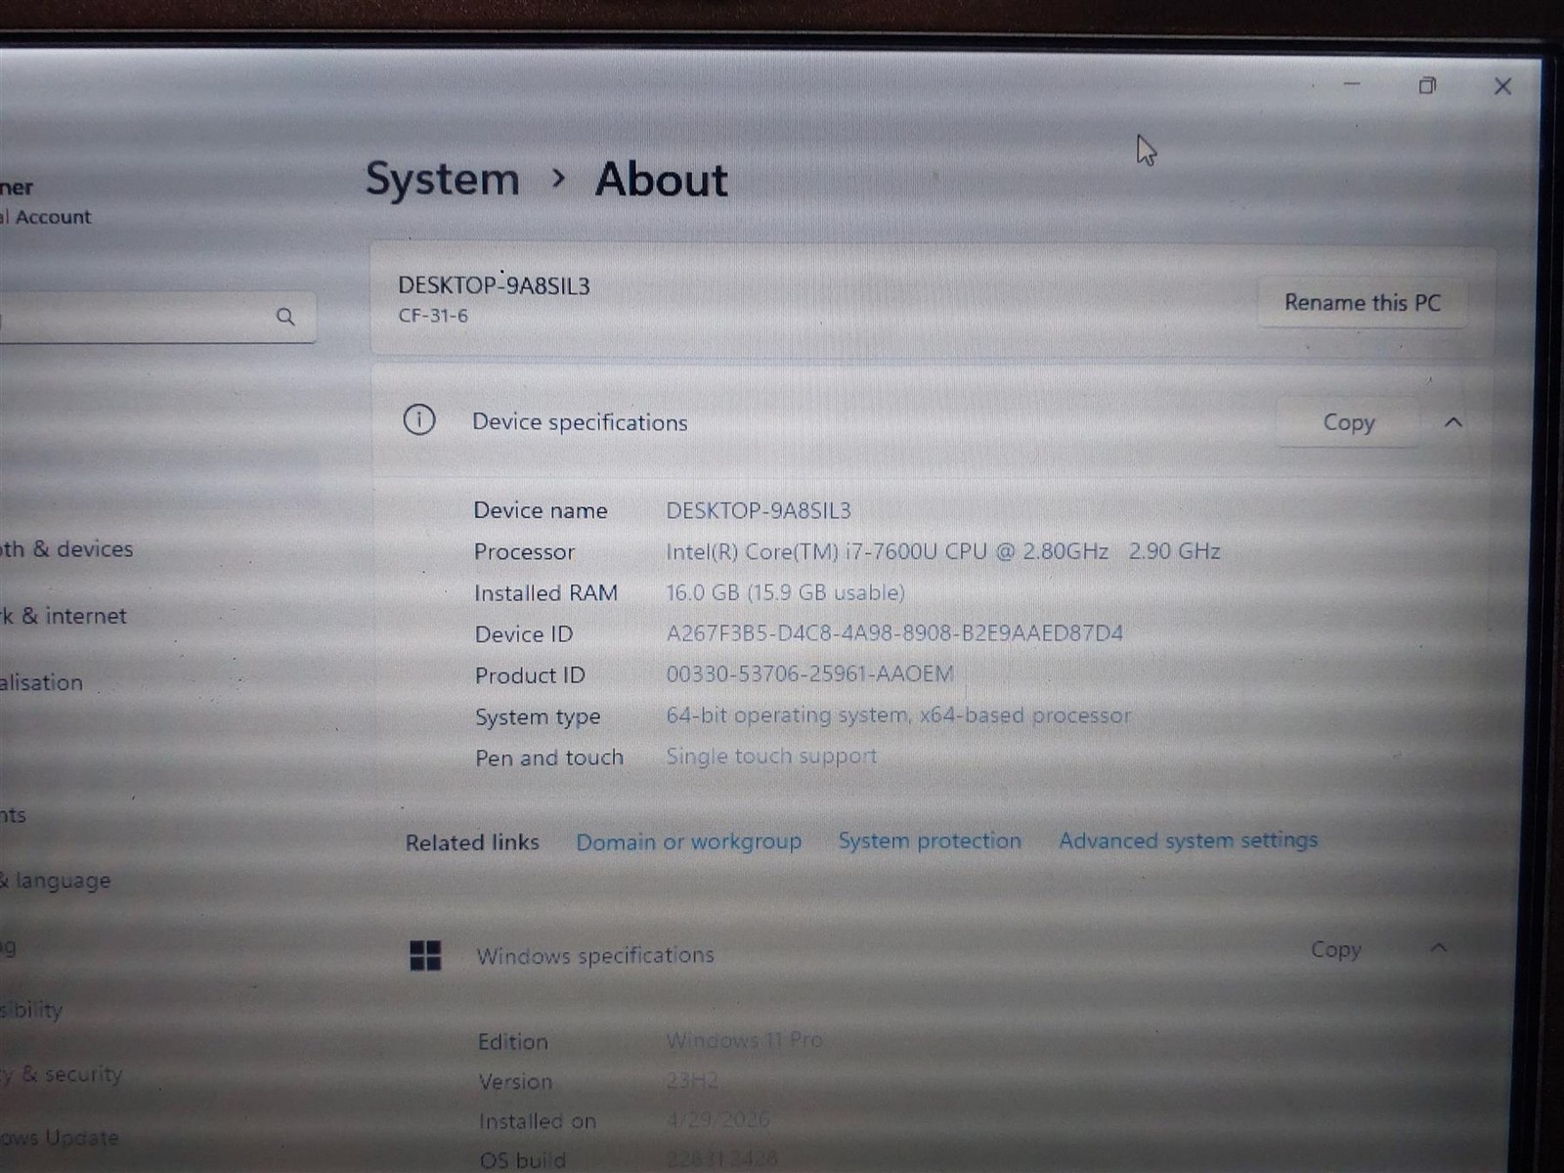Click the search magnifier icon in sidebar

[285, 317]
